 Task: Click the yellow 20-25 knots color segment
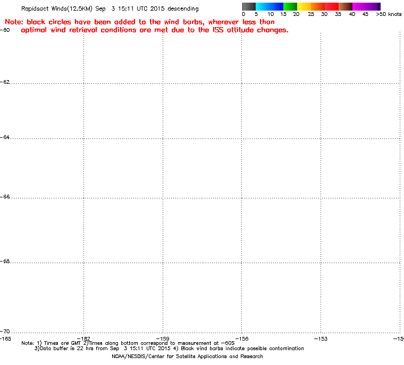coord(304,6)
